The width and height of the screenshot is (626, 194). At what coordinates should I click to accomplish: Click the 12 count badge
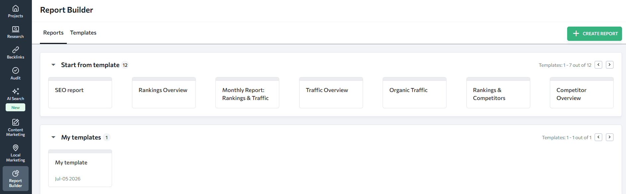[125, 65]
